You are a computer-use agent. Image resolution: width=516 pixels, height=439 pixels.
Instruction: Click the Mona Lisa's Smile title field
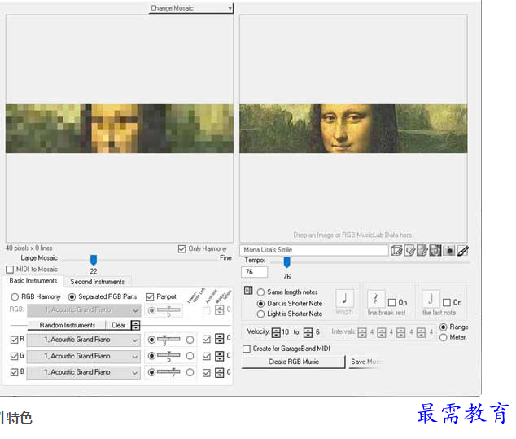(x=314, y=250)
